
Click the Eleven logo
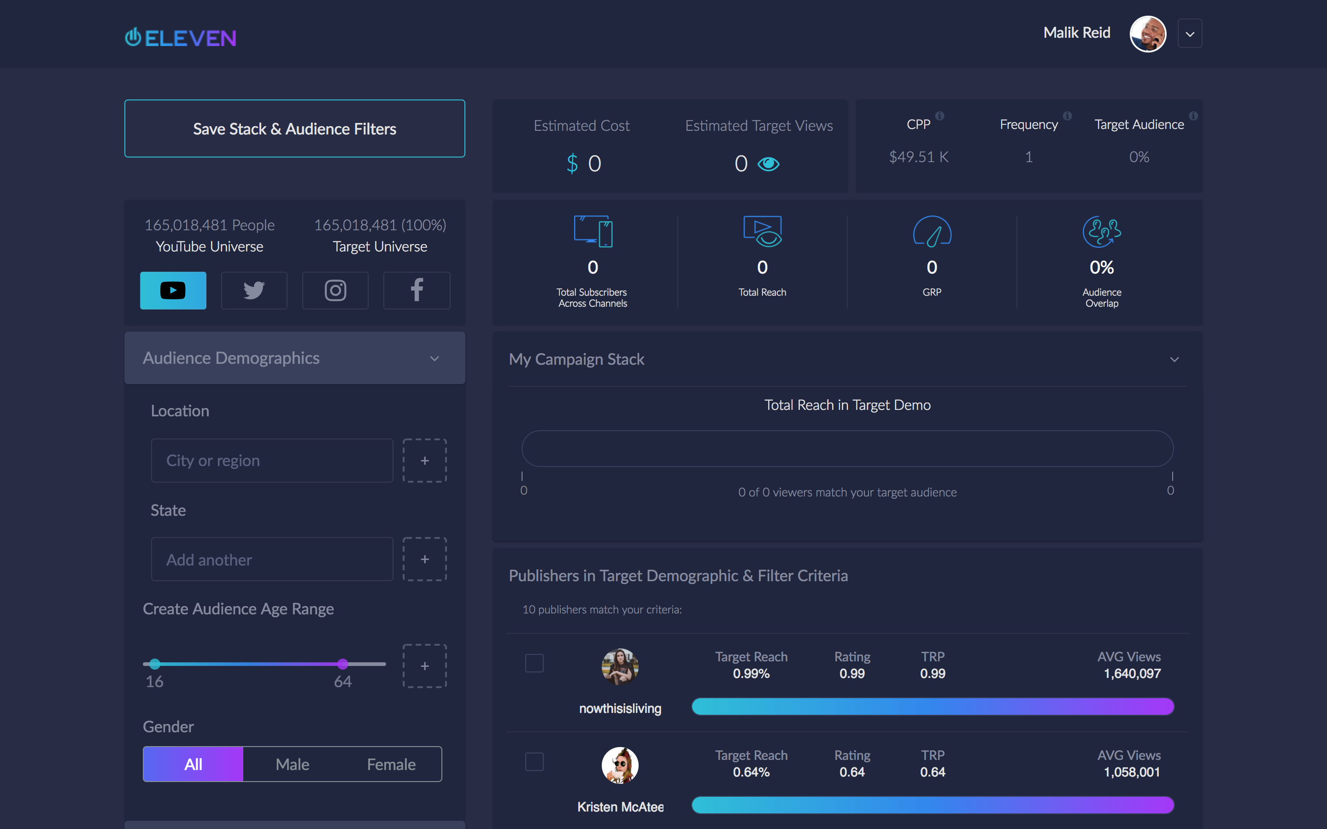tap(181, 37)
